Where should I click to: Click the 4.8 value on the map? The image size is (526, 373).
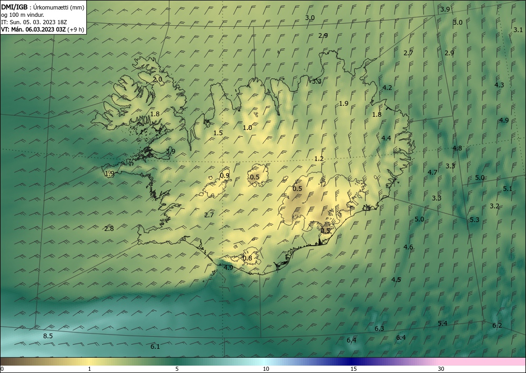click(x=457, y=148)
